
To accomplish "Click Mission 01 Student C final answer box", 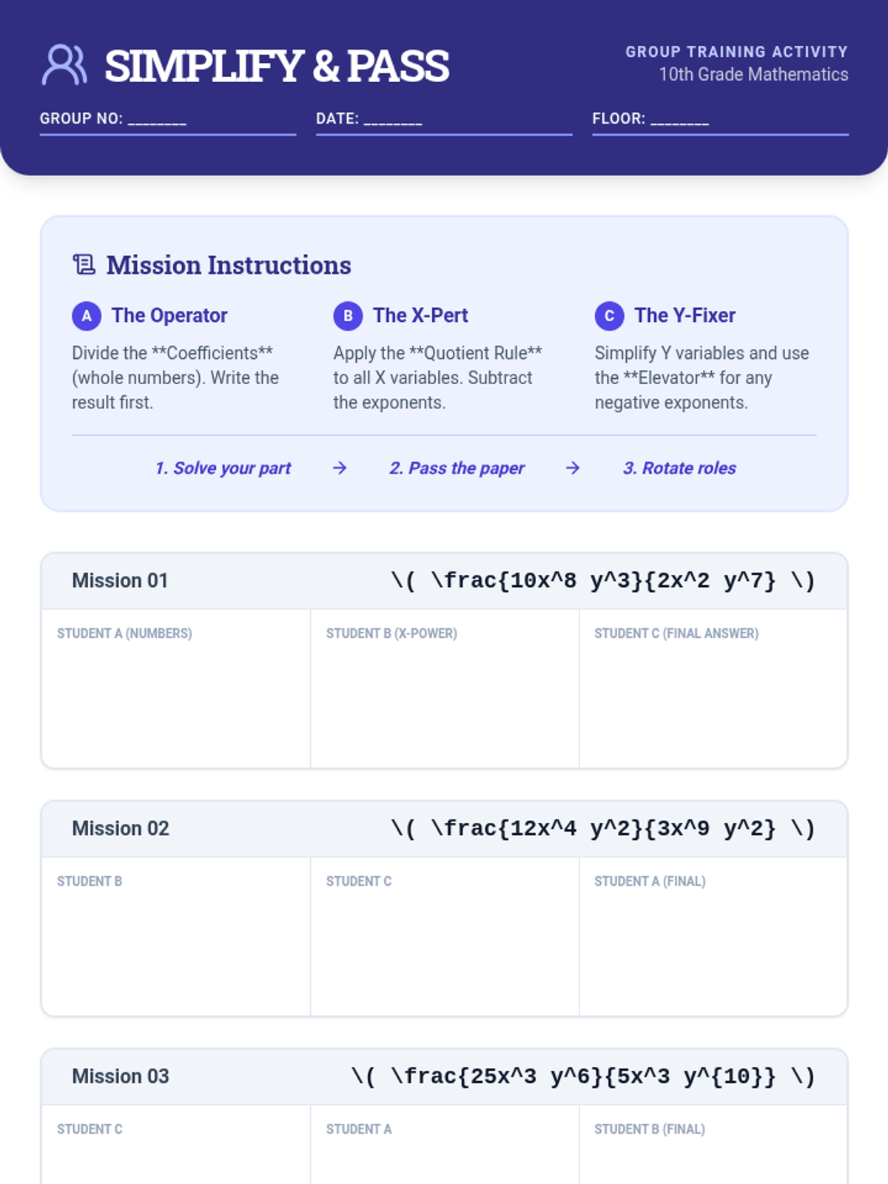I will [x=713, y=696].
